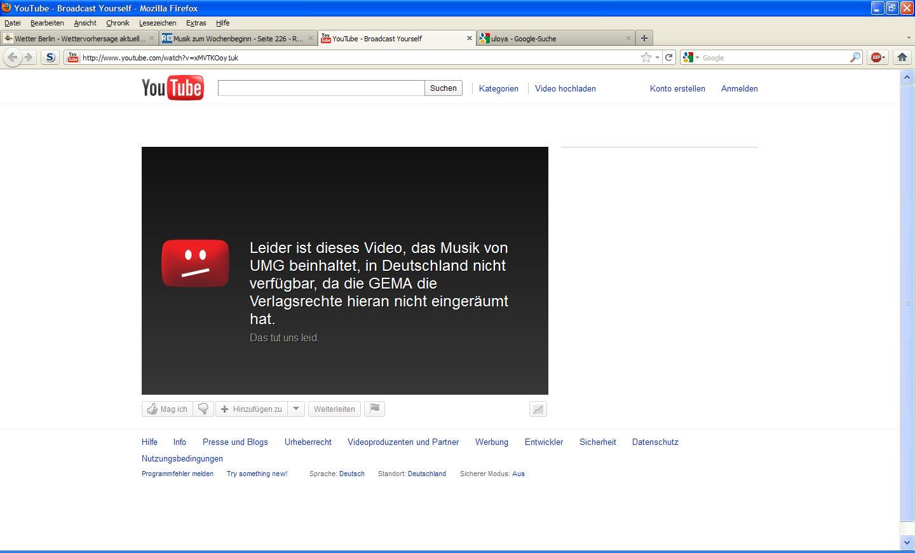Open the Datei menu
This screenshot has height=553, width=915.
pos(13,23)
